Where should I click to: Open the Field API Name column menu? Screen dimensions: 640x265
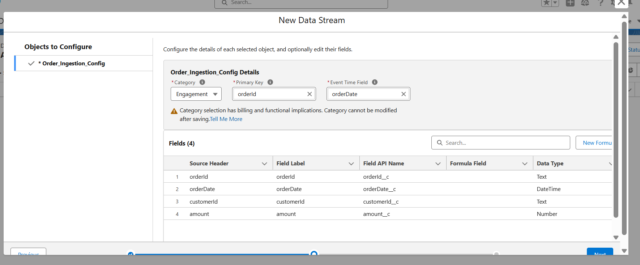click(x=438, y=164)
